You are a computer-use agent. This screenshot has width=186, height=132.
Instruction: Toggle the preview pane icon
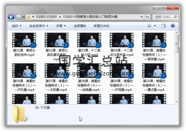coord(164,26)
